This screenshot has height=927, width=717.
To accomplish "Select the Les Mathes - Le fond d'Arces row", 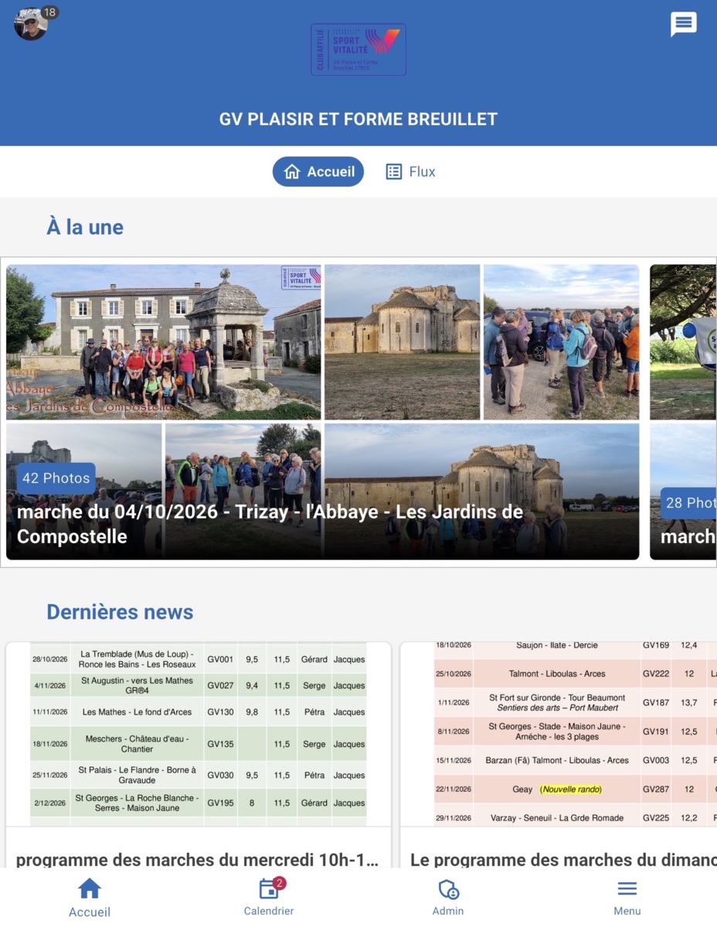I will (x=199, y=711).
